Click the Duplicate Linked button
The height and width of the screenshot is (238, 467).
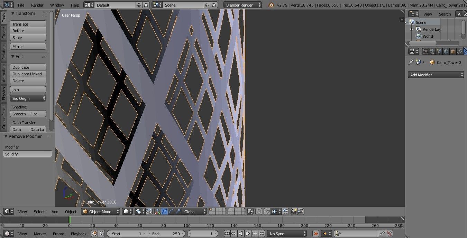tap(28, 74)
